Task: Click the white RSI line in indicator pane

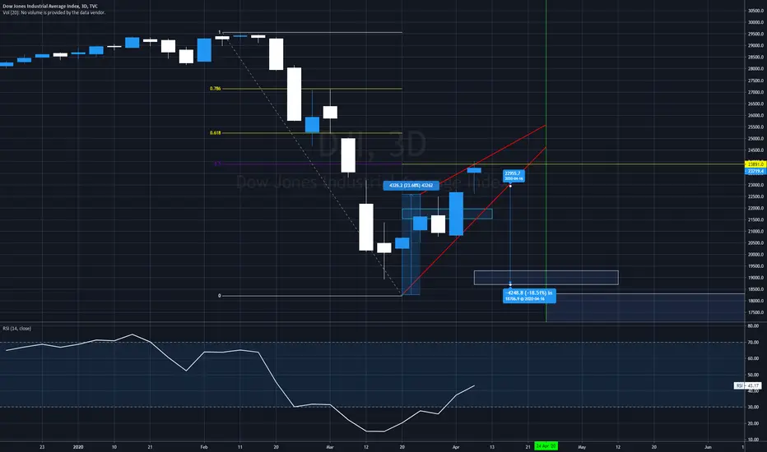Action: point(239,383)
